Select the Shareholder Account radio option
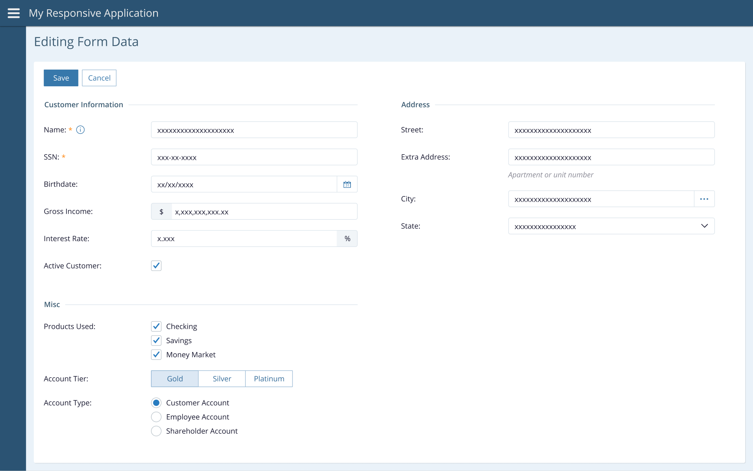This screenshot has height=471, width=753. coord(156,431)
